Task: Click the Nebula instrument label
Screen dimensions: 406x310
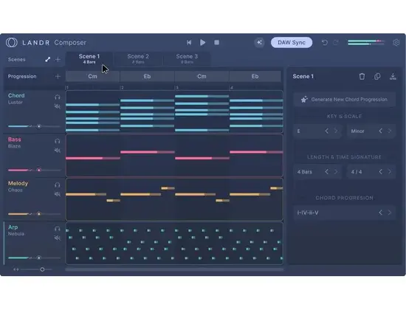Action: [16, 233]
